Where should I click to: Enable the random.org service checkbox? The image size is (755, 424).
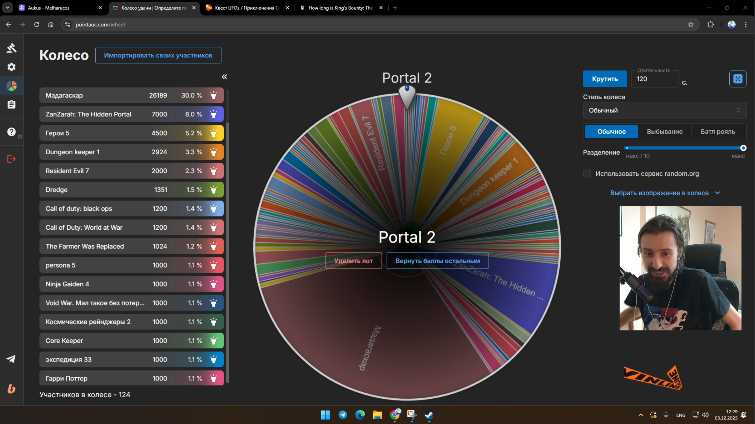[x=587, y=174]
